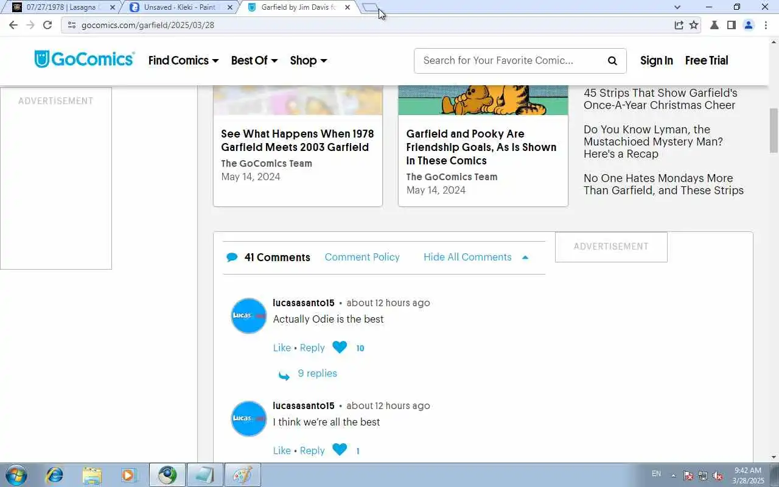Click Like on the Odie comment
Viewport: 779px width, 487px height.
(282, 348)
